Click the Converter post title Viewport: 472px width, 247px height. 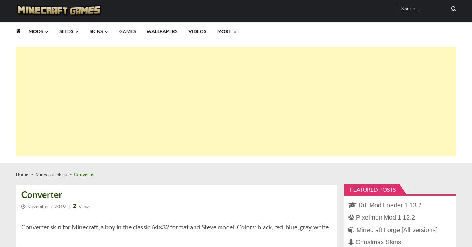click(x=42, y=195)
